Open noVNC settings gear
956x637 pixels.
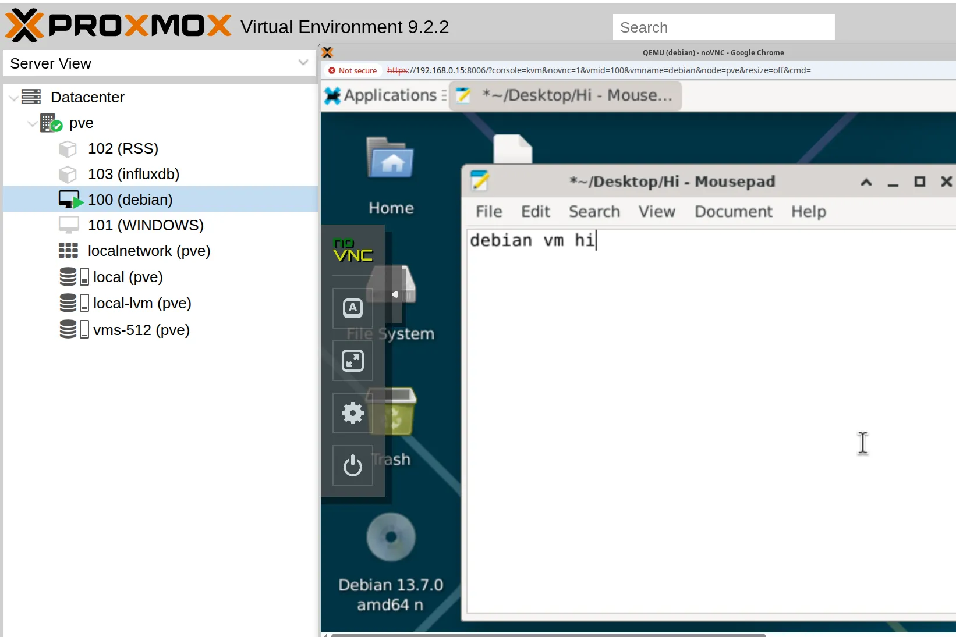click(353, 413)
